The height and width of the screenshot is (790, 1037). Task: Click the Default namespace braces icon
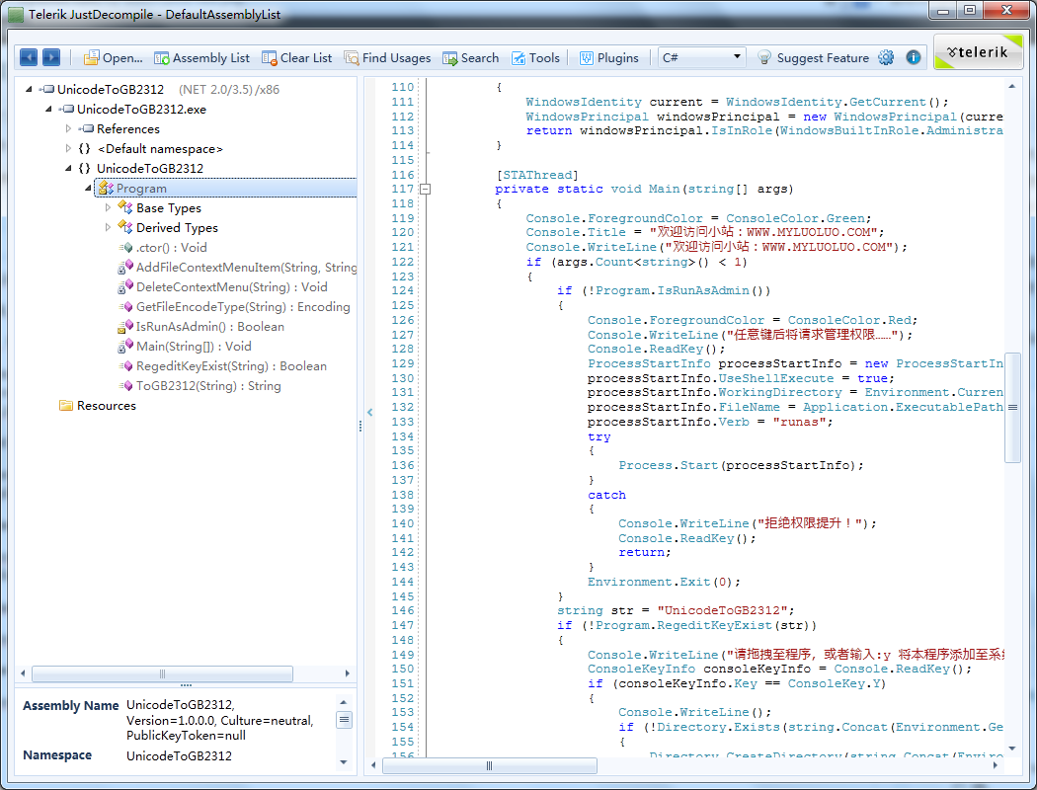pyautogui.click(x=84, y=148)
